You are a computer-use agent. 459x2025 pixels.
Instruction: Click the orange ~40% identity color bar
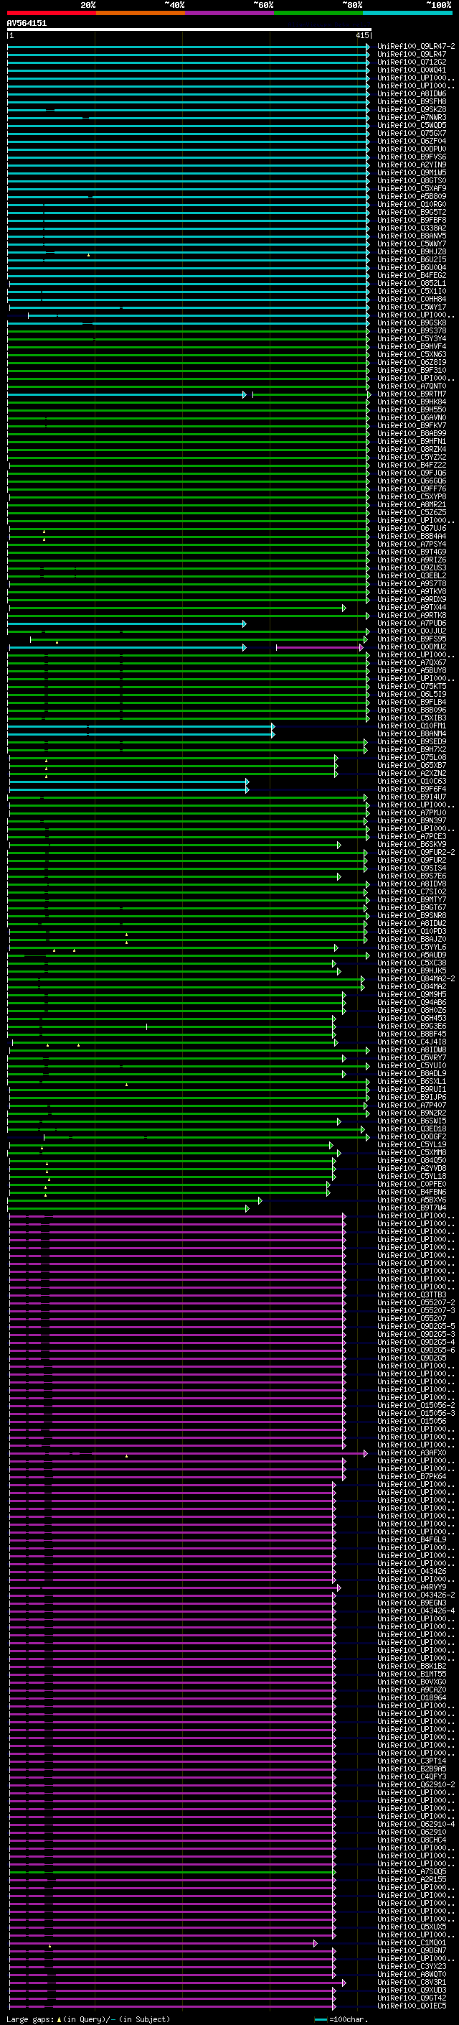click(141, 13)
